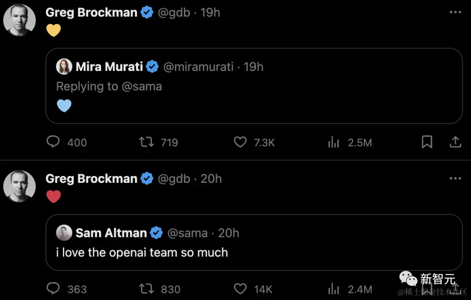View analytics for the 2.4M views tweet
The image size is (471, 300).
pyautogui.click(x=334, y=288)
